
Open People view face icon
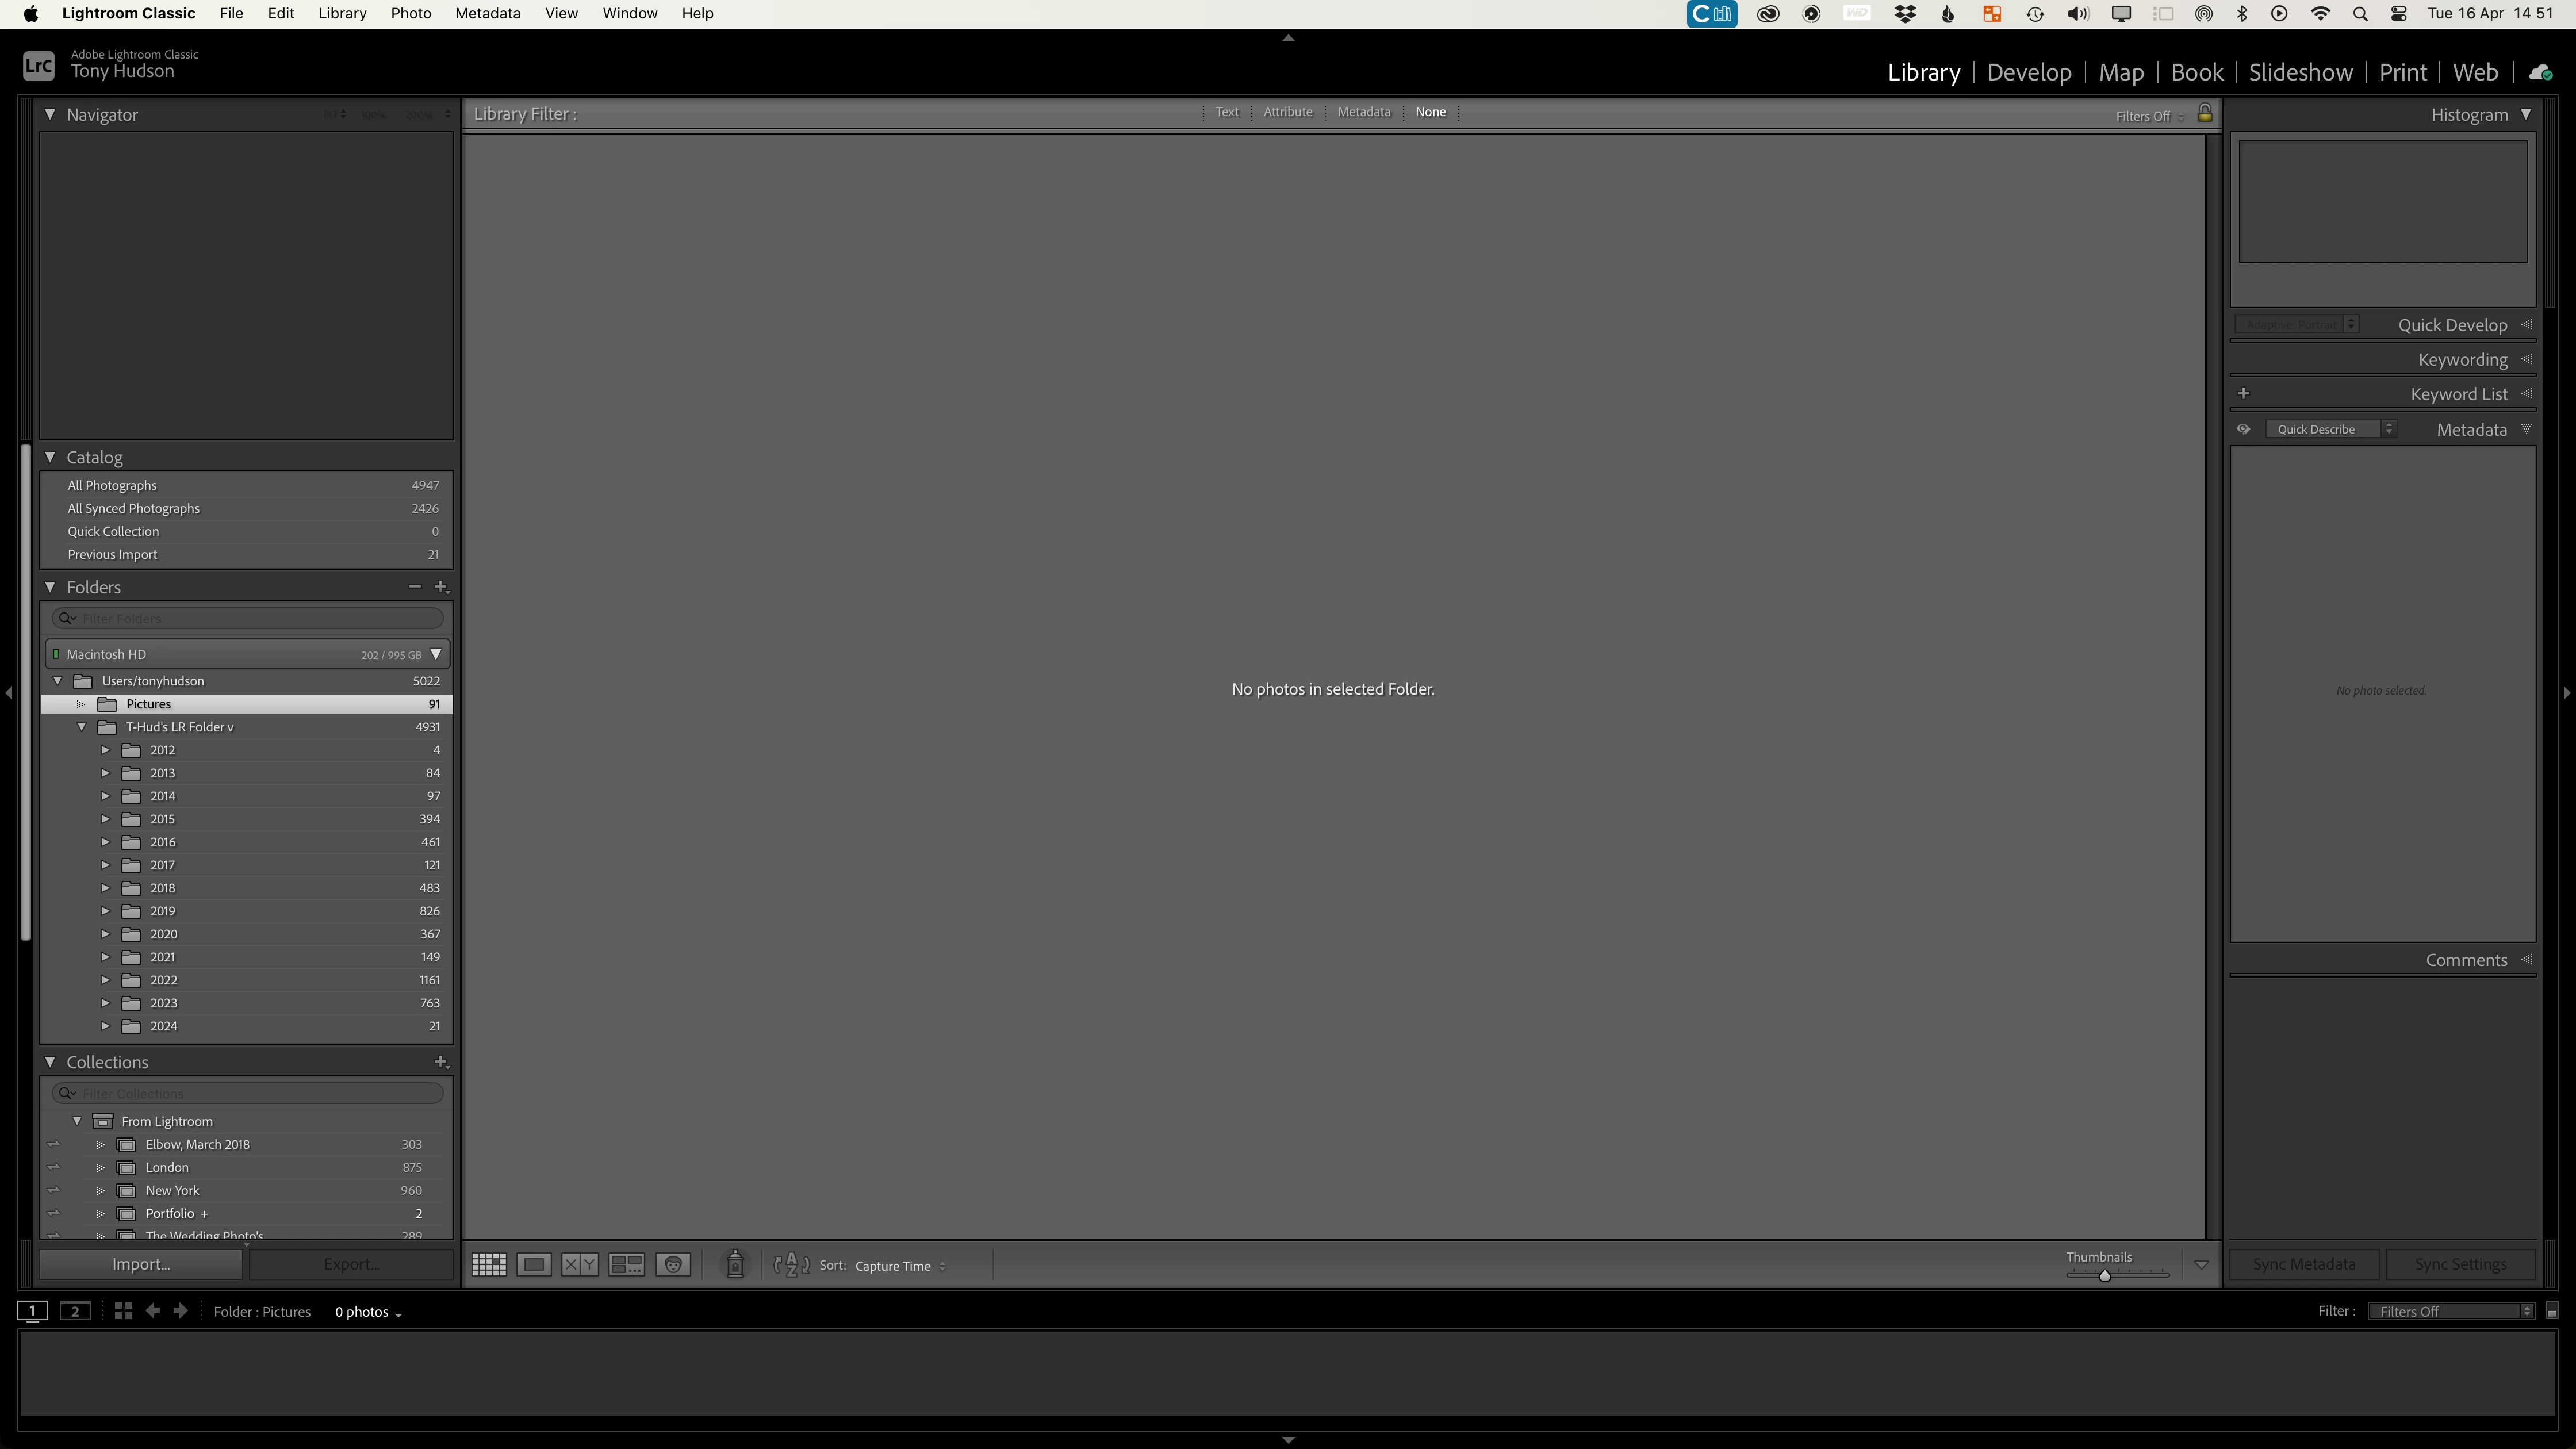pyautogui.click(x=673, y=1265)
